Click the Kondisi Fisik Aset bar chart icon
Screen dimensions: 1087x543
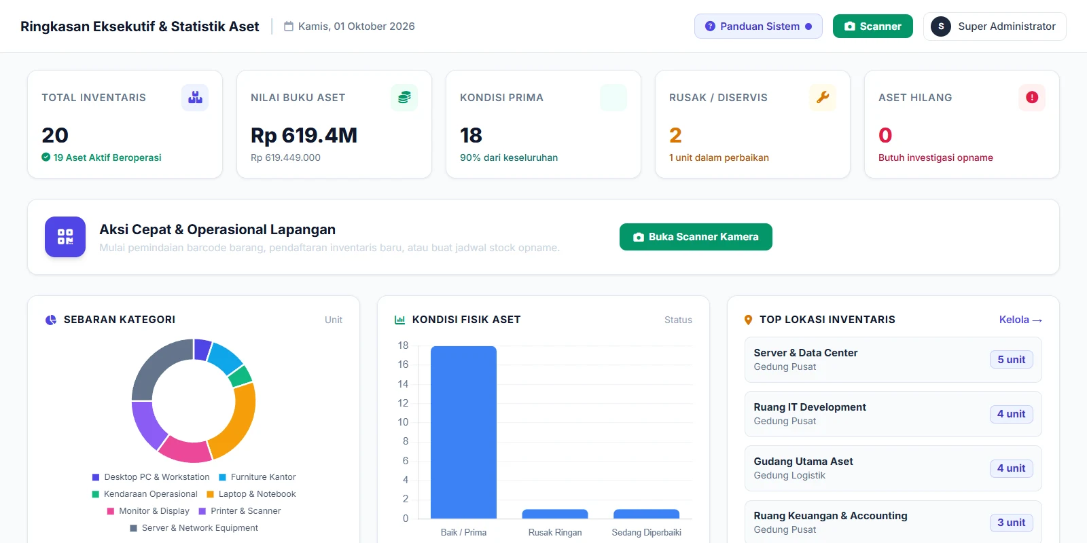click(x=399, y=320)
